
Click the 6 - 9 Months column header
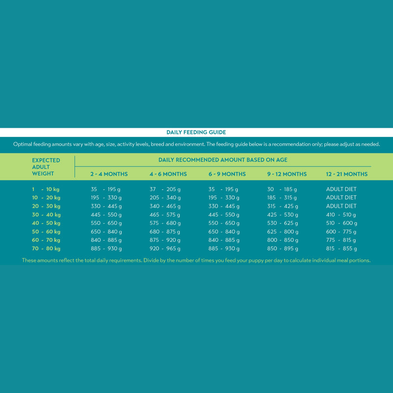pos(227,174)
